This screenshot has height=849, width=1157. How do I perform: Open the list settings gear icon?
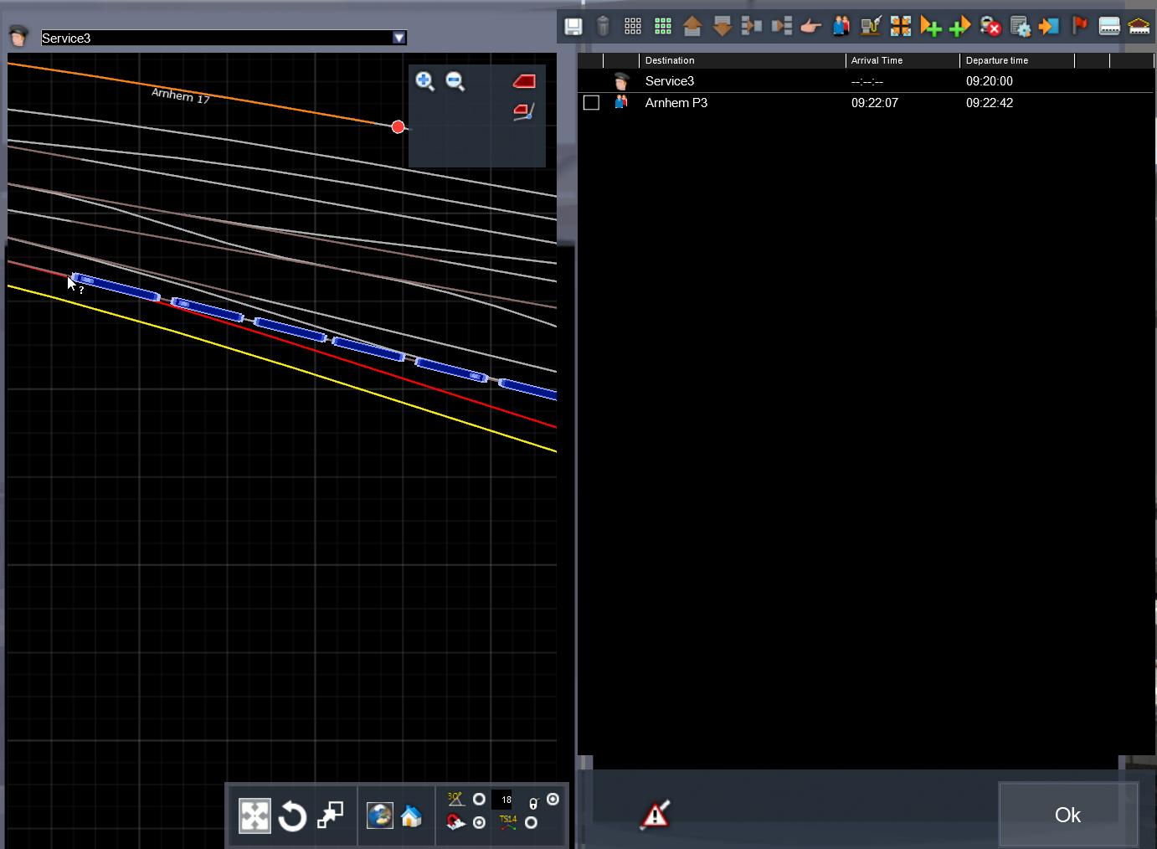(x=1020, y=27)
